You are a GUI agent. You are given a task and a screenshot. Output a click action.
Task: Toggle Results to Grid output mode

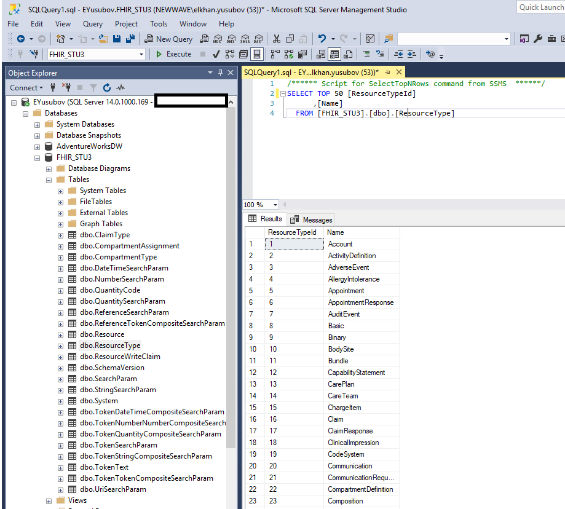pyautogui.click(x=334, y=54)
